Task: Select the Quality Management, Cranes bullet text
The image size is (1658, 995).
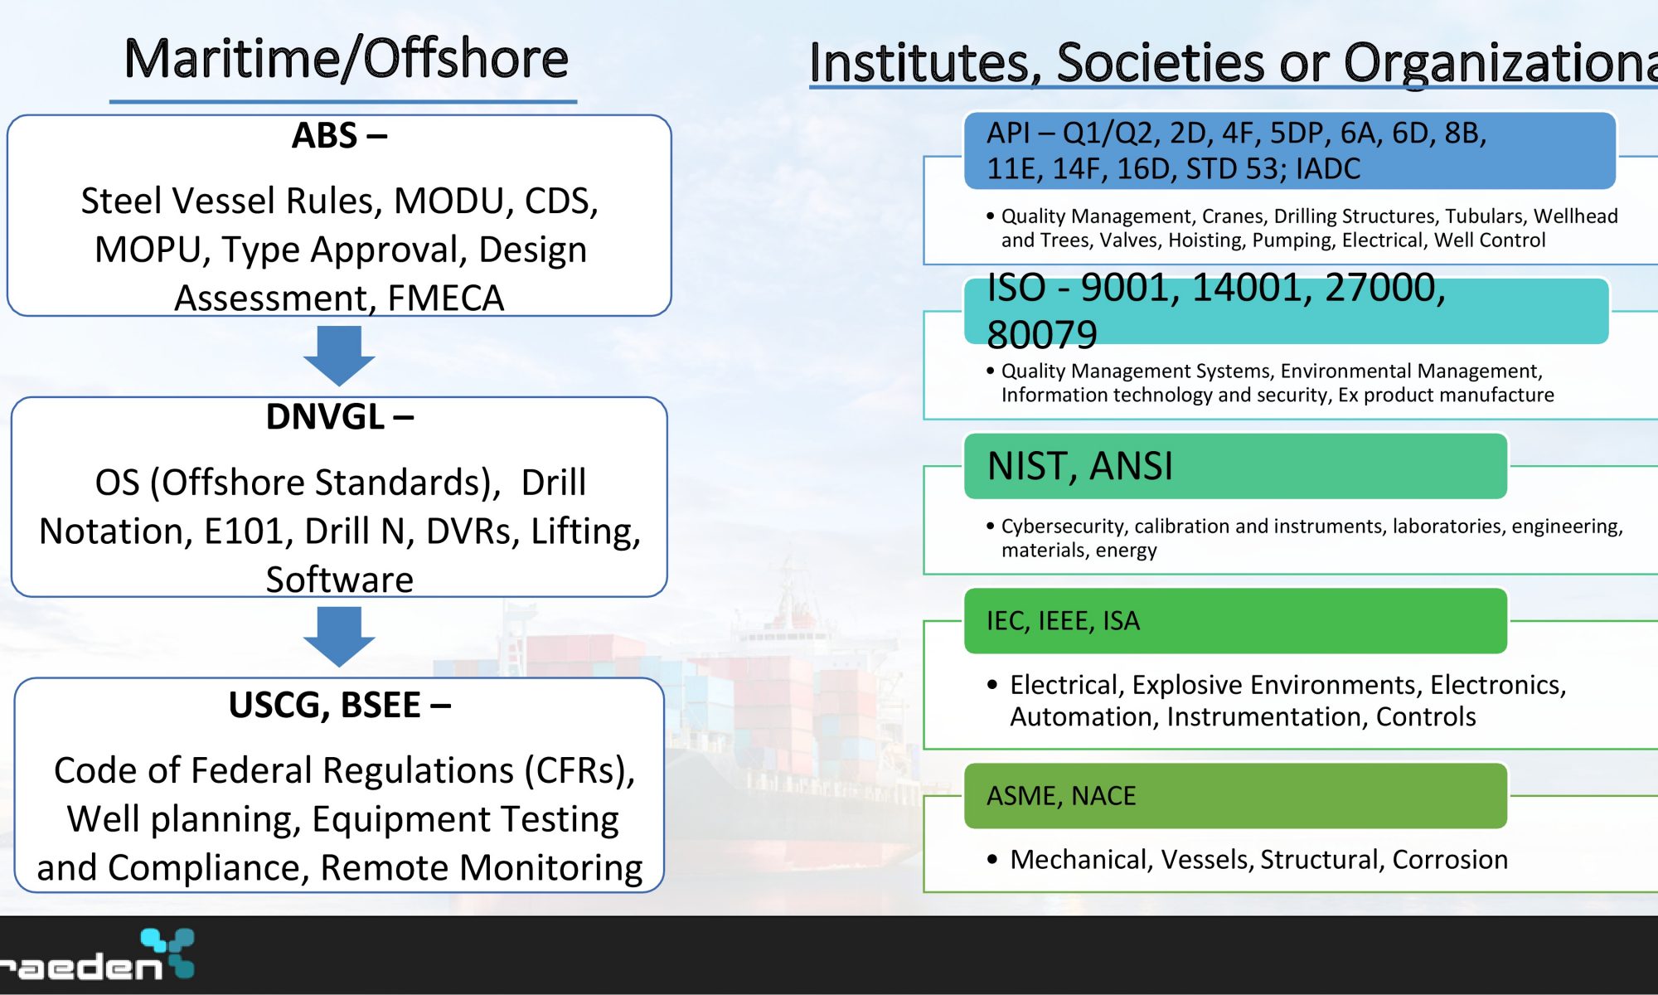Action: click(x=1309, y=228)
